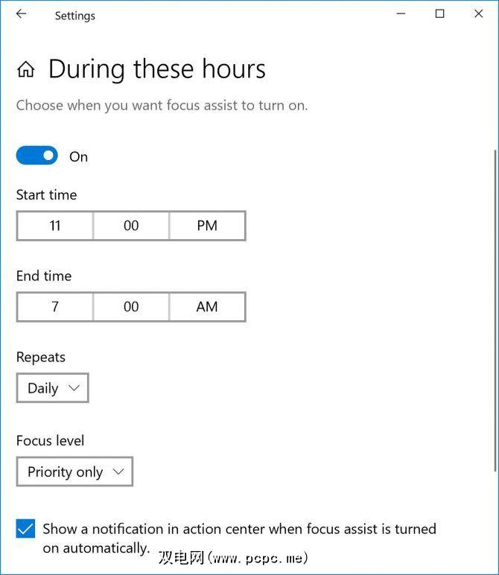Adjust the End time minutes field
The height and width of the screenshot is (575, 499).
click(131, 307)
